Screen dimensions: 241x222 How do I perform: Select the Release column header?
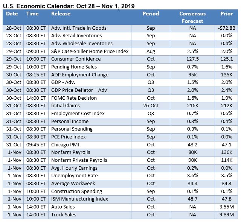61,14
